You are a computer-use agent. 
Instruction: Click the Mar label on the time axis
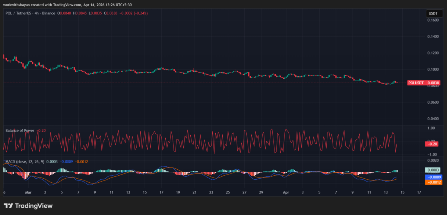[x=28, y=192]
